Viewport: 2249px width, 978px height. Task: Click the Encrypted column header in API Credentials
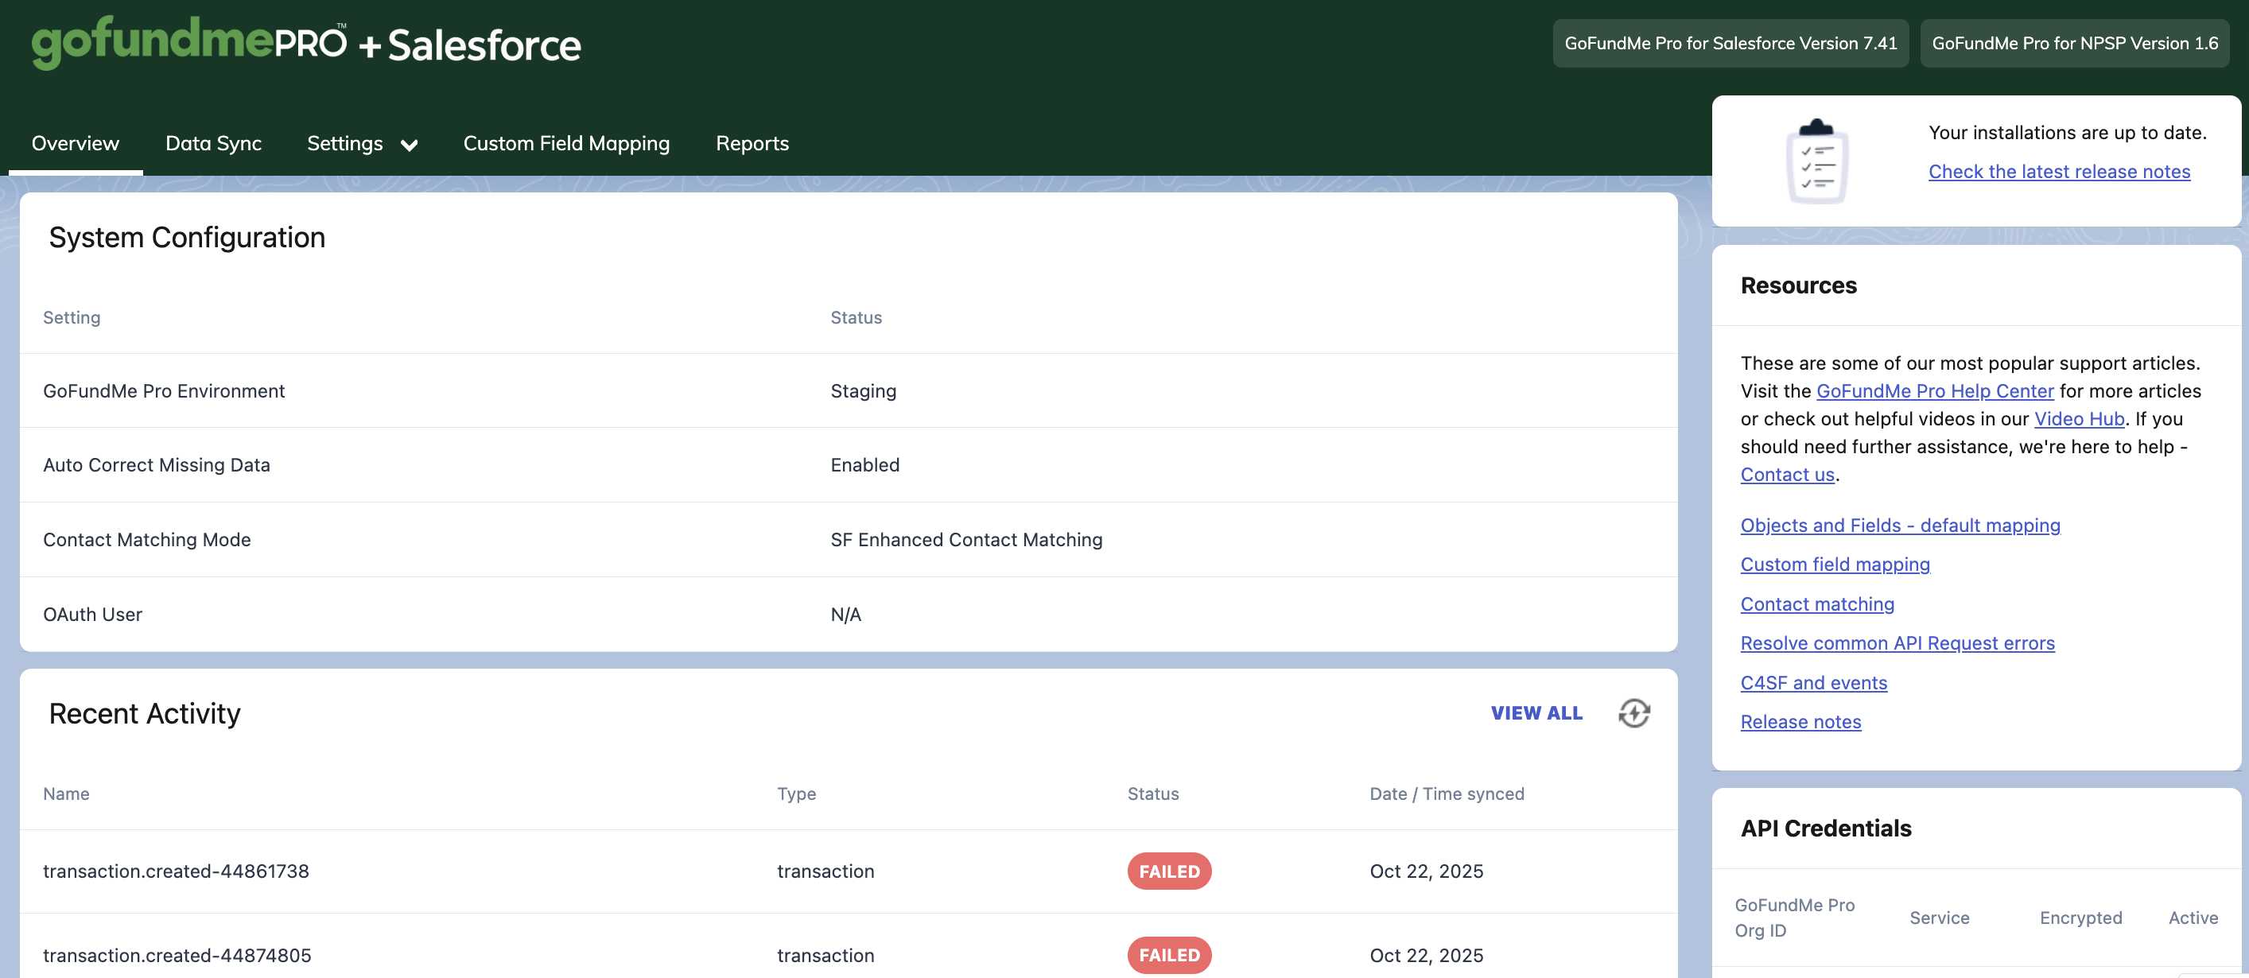pos(2080,917)
